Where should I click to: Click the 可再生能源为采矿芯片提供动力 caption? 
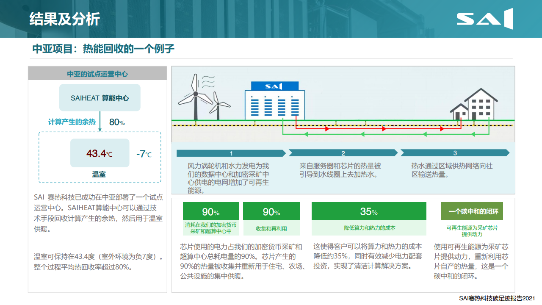(x=472, y=231)
